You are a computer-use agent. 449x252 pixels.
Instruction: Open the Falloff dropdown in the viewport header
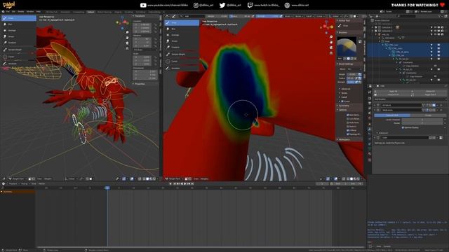(x=309, y=16)
